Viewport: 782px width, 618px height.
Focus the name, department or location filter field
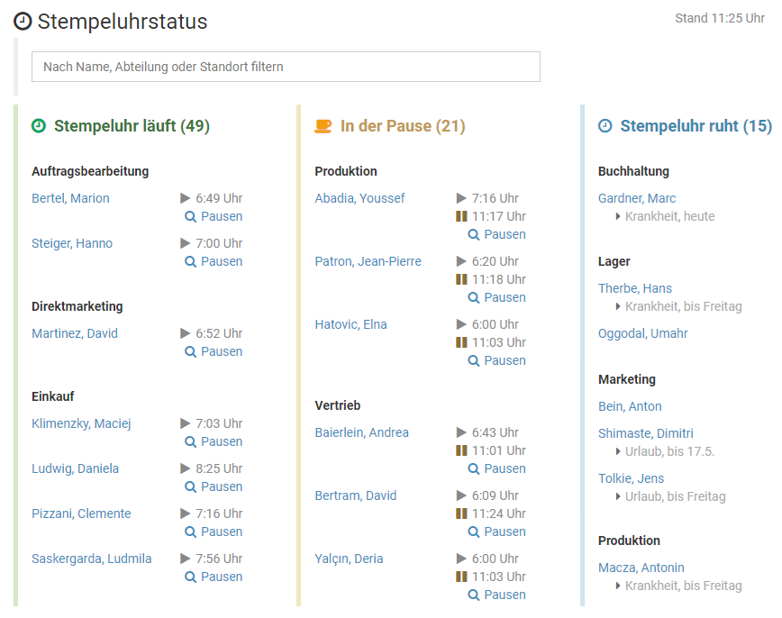(x=286, y=67)
